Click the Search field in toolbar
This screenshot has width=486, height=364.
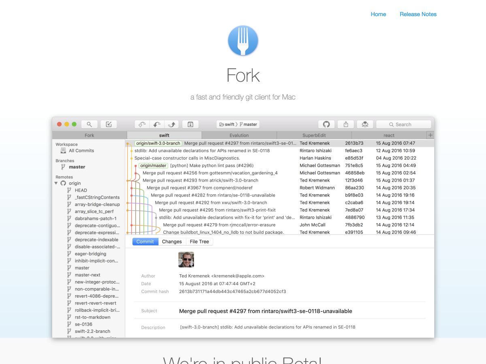tap(403, 125)
